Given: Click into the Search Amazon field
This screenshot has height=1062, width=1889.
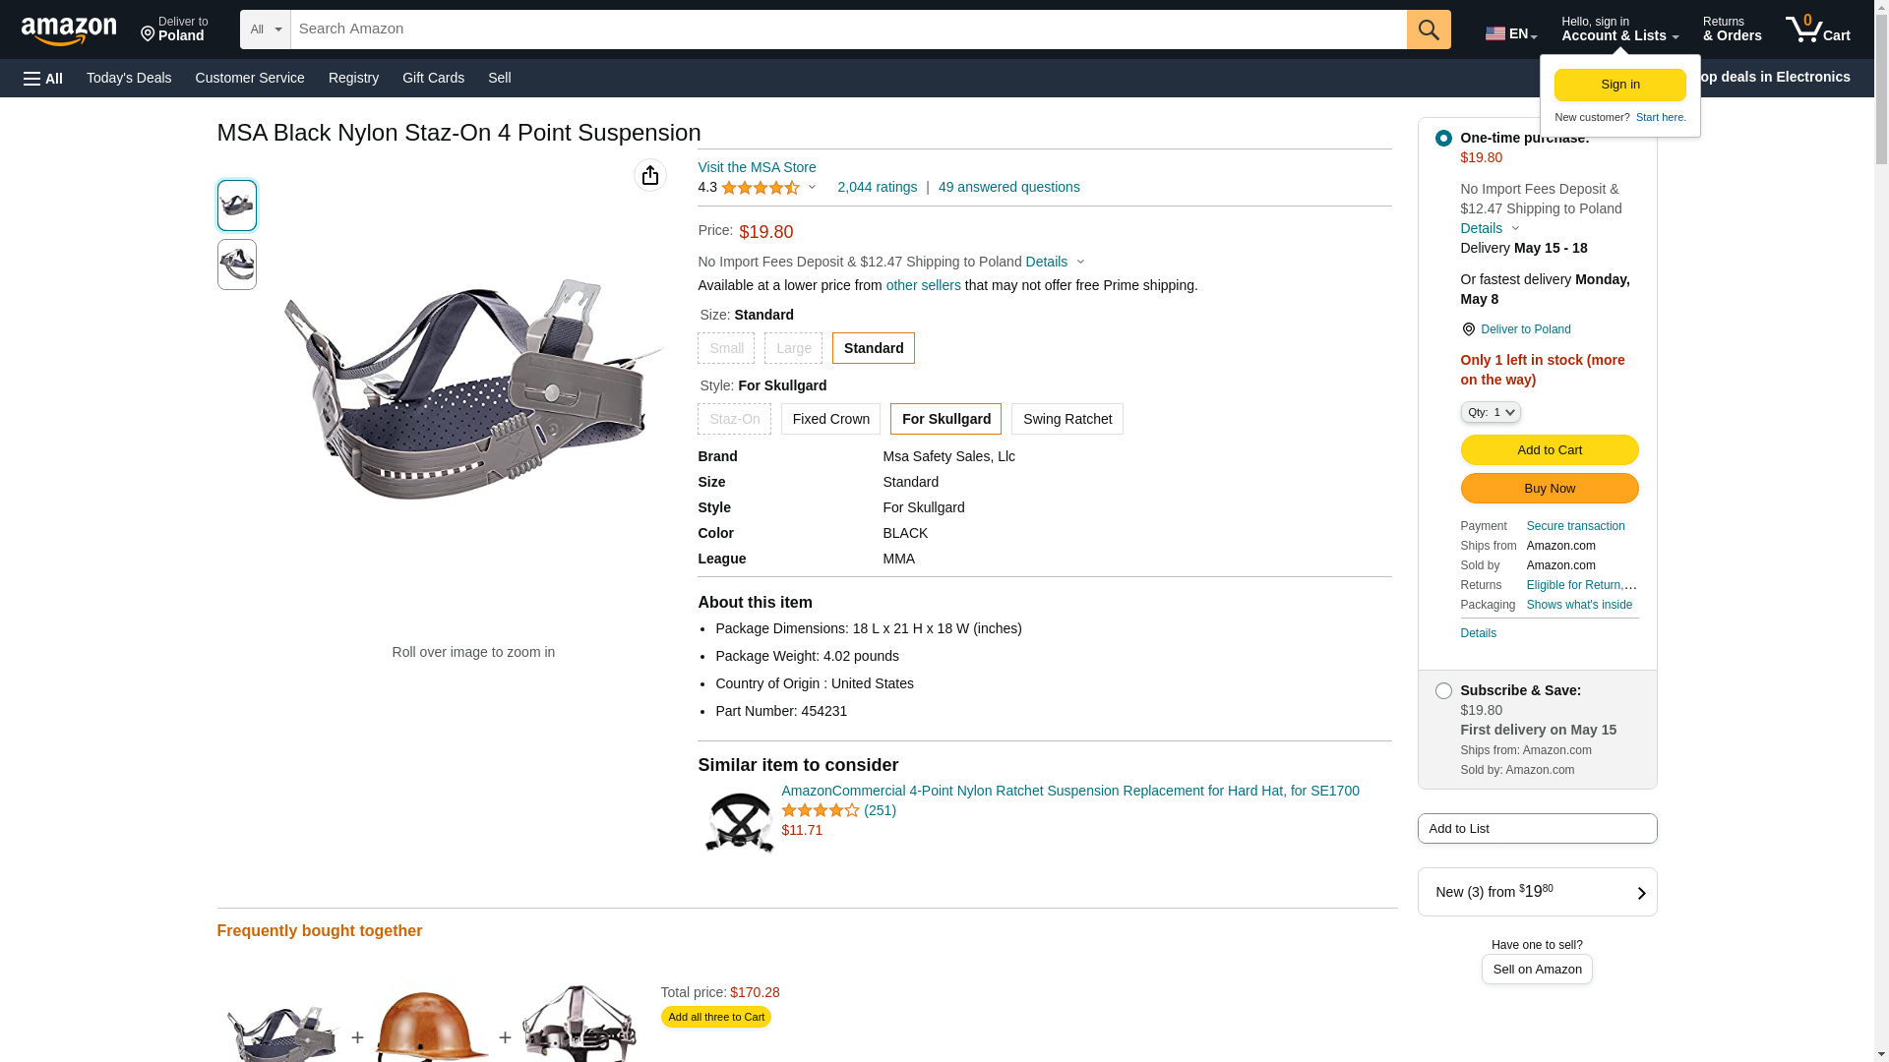Looking at the screenshot, I should pos(848,29).
